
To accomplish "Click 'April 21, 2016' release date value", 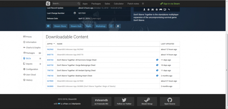I will [84, 18].
